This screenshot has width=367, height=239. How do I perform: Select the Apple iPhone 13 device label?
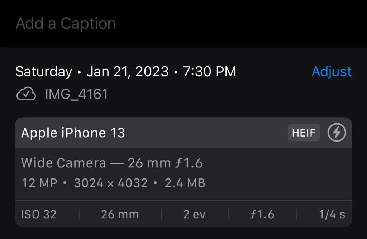click(73, 133)
